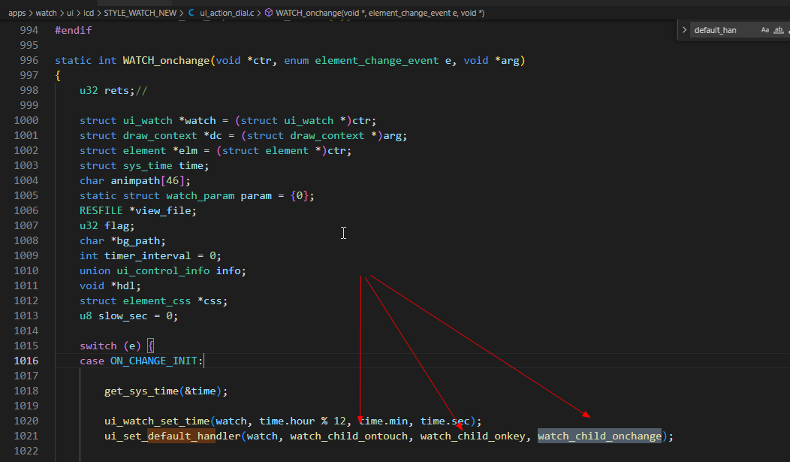Toggle Match Whole Word in find widget
This screenshot has height=462, width=790.
[x=779, y=30]
